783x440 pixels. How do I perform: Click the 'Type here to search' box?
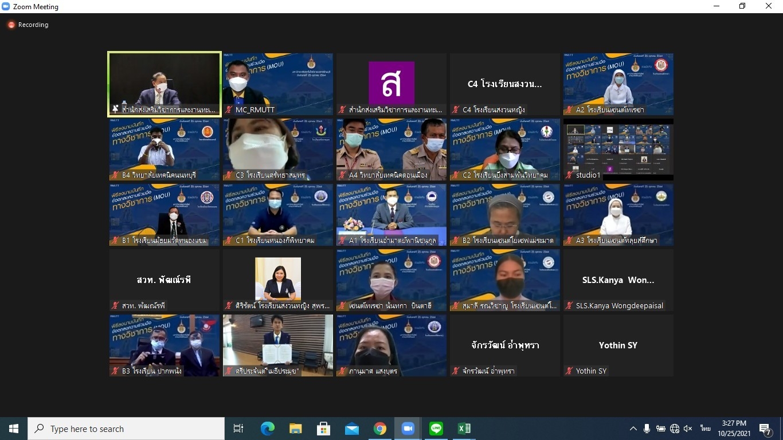(x=126, y=429)
